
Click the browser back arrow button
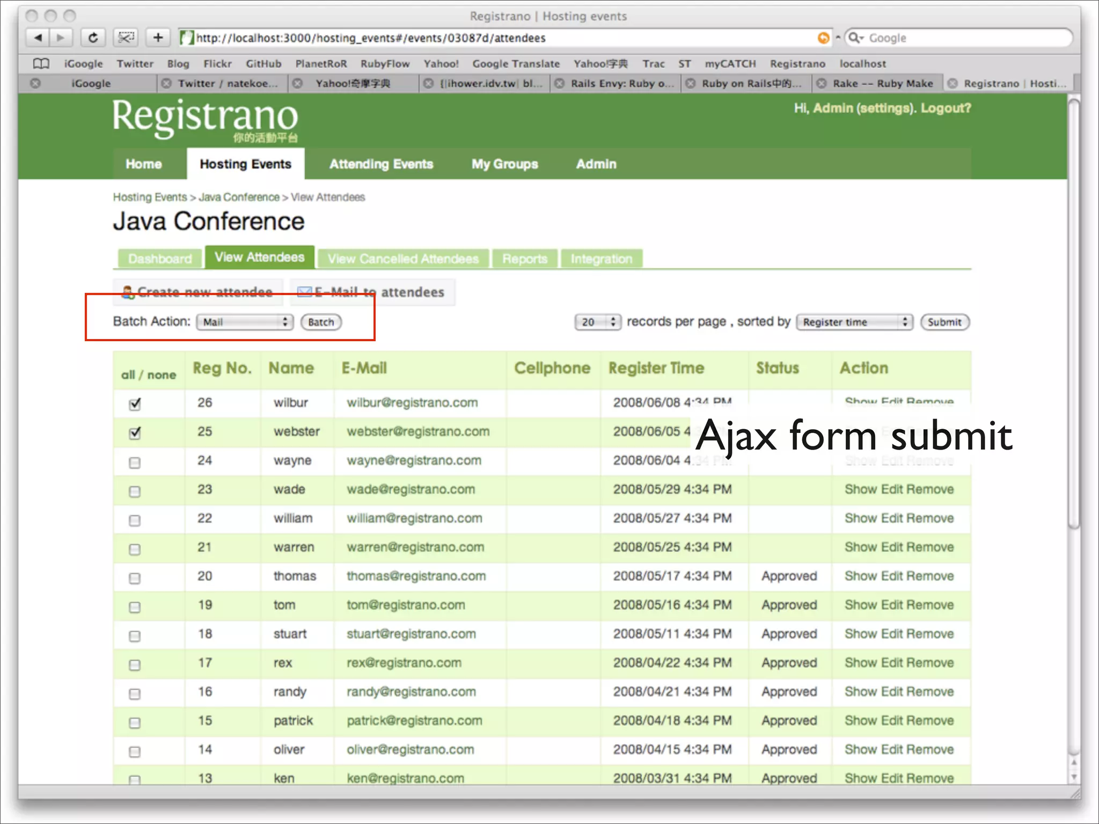(38, 38)
